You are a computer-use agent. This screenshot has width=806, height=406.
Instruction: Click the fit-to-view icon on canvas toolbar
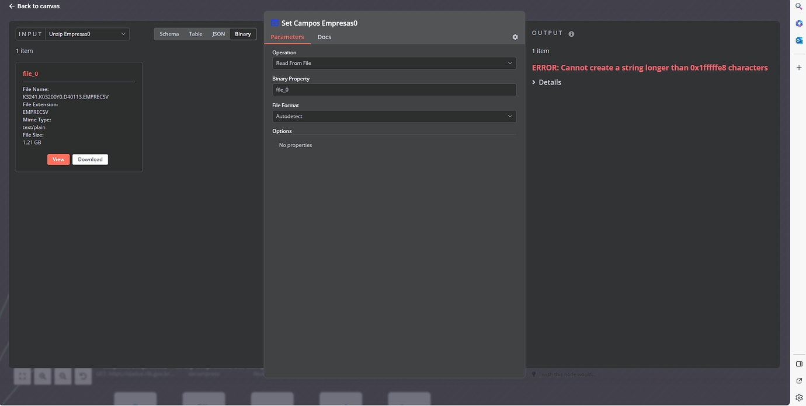(x=22, y=376)
